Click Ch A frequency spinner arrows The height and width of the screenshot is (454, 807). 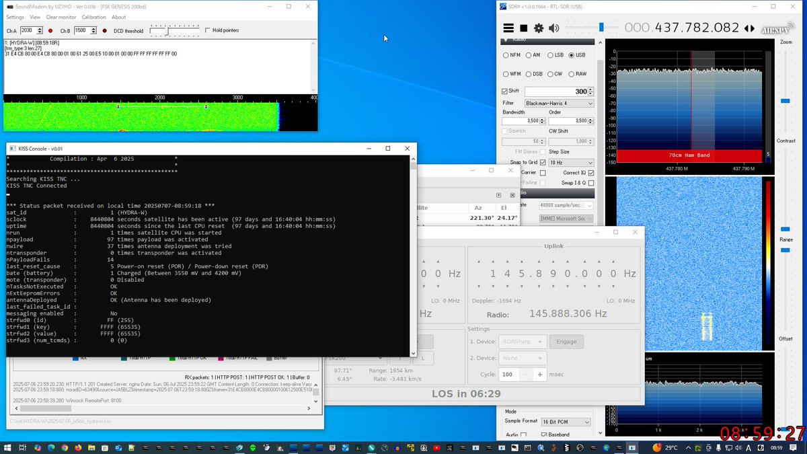pyautogui.click(x=40, y=31)
